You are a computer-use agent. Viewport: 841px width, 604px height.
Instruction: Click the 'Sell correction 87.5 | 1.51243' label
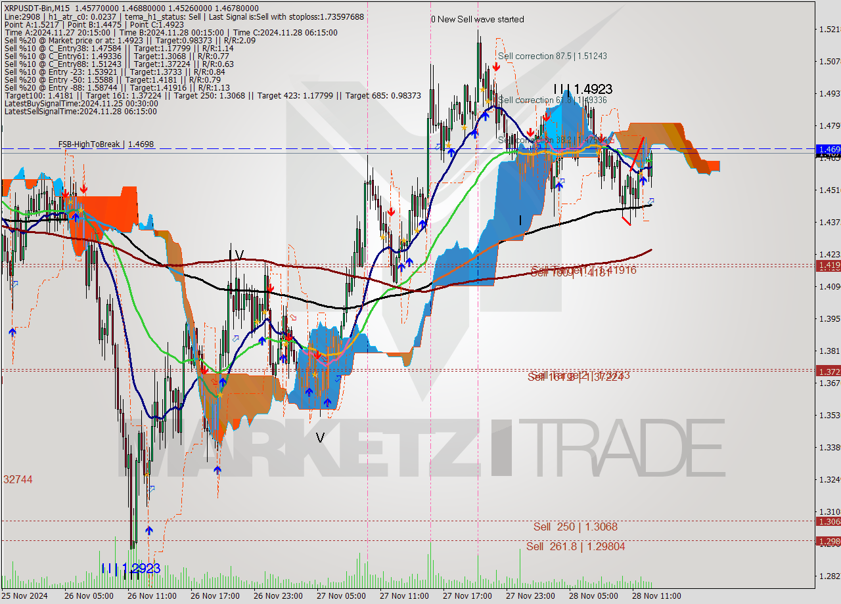553,56
